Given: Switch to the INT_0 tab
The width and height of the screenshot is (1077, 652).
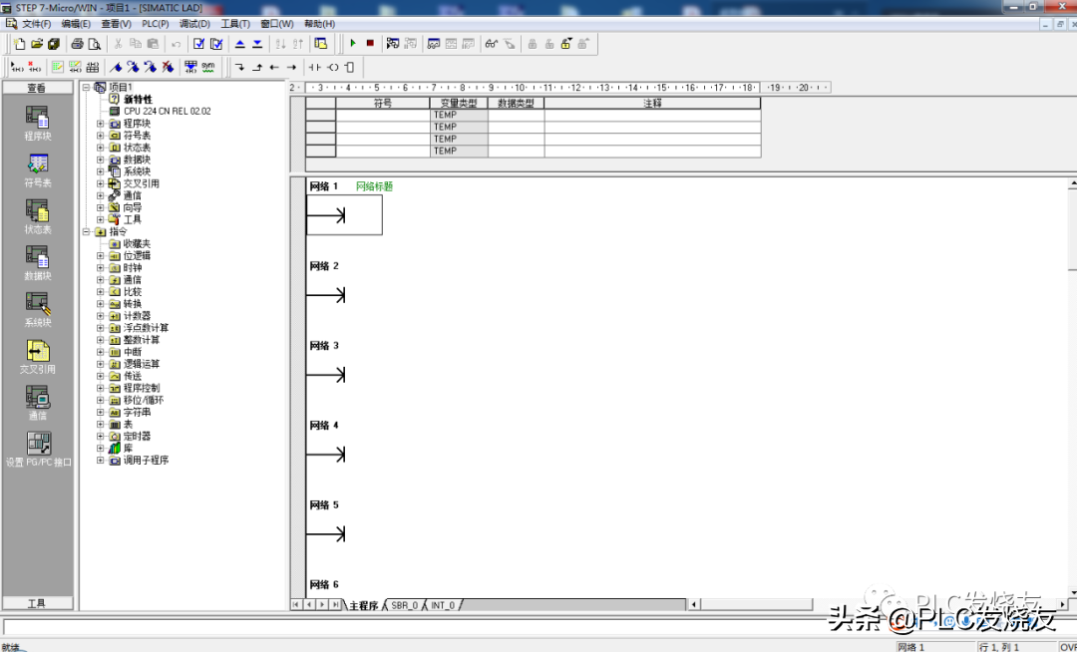Looking at the screenshot, I should click(443, 605).
